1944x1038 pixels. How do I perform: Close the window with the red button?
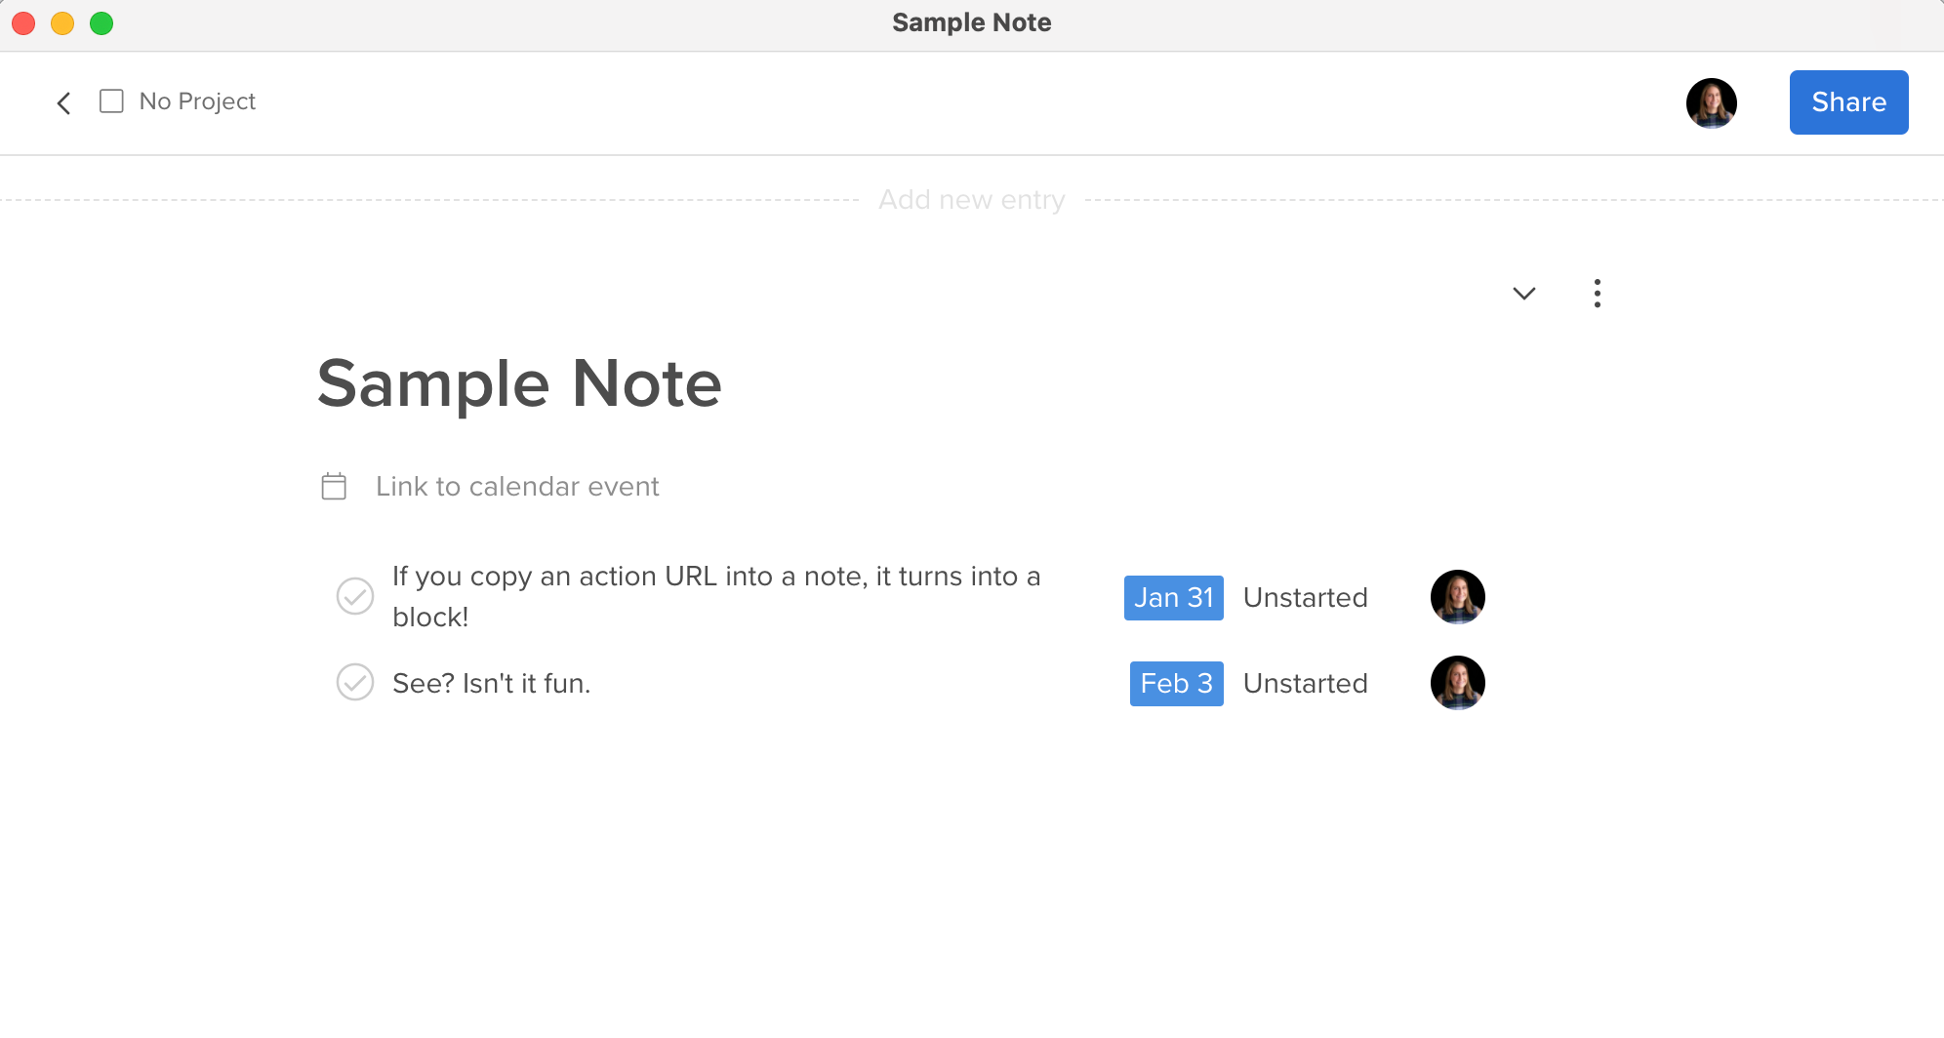[x=23, y=22]
